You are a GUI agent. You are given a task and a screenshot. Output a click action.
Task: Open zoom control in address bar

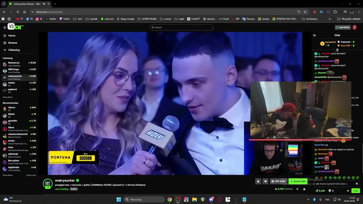pyautogui.click(x=299, y=12)
